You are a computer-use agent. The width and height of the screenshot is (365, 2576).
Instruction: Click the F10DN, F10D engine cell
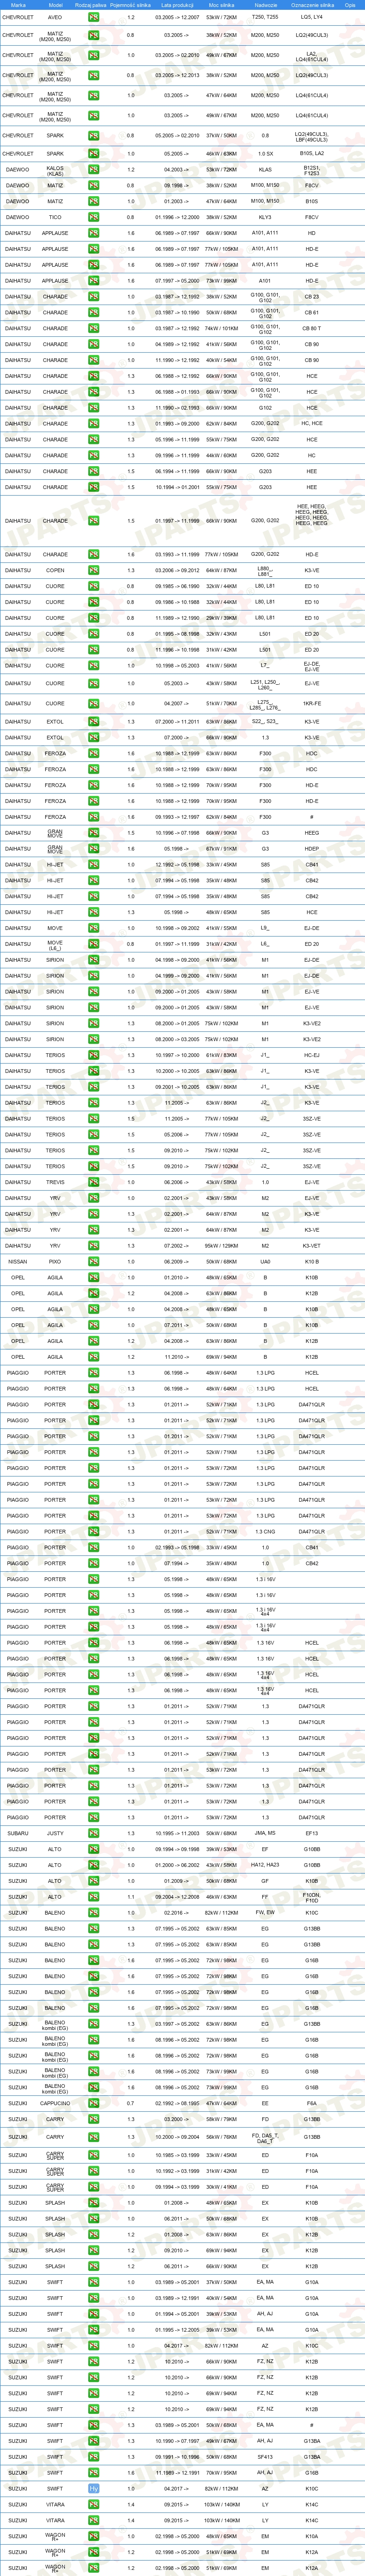(x=312, y=1896)
